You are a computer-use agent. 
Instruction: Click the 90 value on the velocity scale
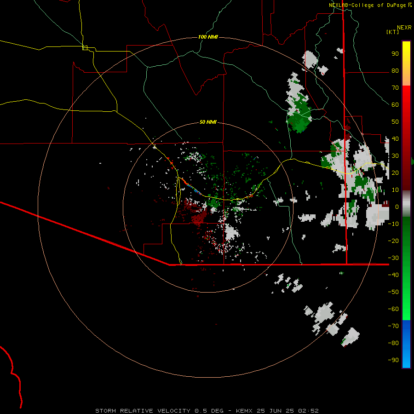coord(395,54)
